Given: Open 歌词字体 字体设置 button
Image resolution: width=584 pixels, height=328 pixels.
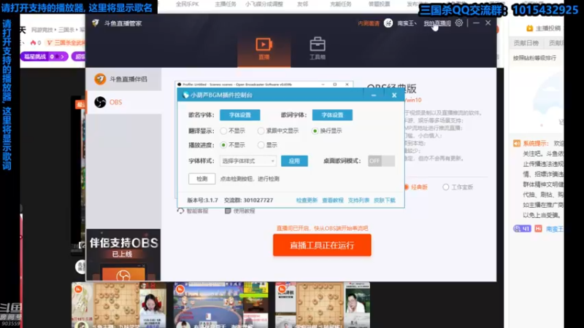Looking at the screenshot, I should pyautogui.click(x=332, y=115).
